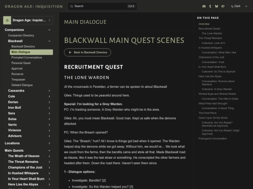Collapse the Blackwall submenu chevron
Viewport: 253px width, 189px height.
point(49,41)
